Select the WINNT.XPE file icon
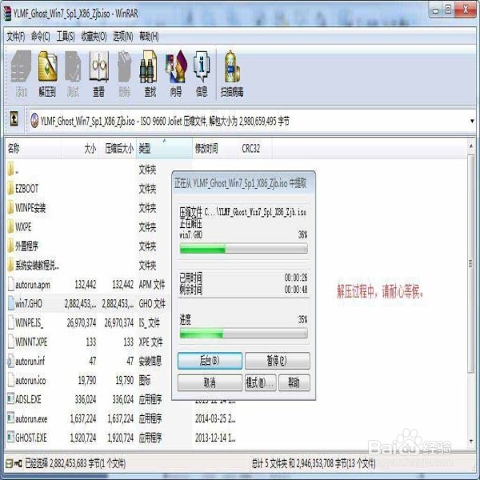Screen dimensions: 480x480 coord(11,342)
